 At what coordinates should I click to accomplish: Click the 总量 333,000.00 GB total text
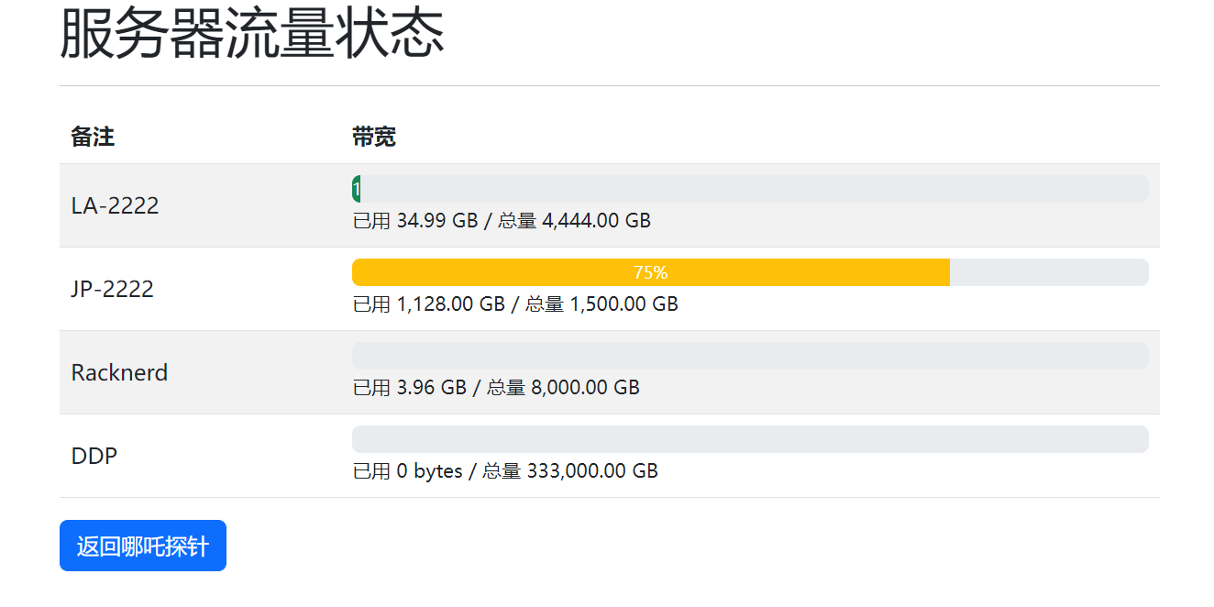[570, 471]
